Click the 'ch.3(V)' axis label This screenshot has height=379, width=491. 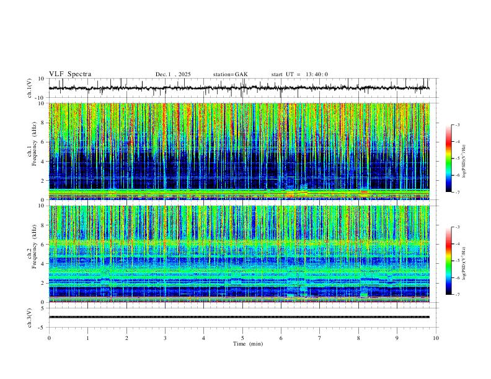30,318
